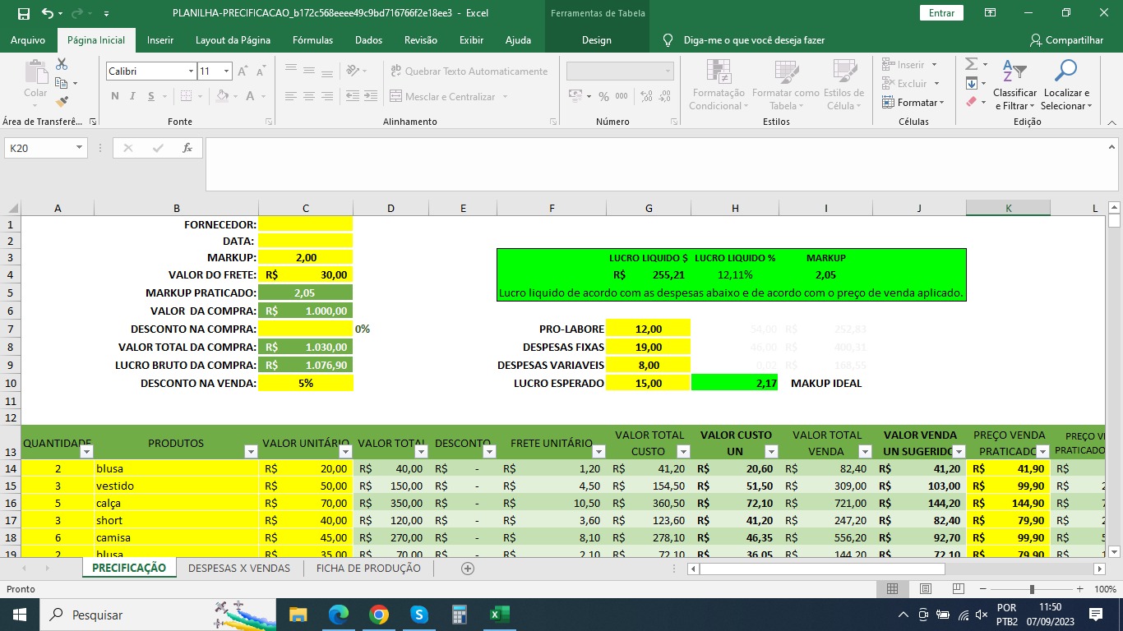Viewport: 1123px width, 631px height.
Task: Click the Insert Function fx icon
Action: [187, 148]
